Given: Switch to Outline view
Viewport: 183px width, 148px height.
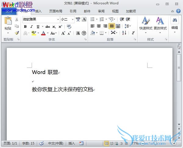Looking at the screenshot, I should click(x=121, y=143).
